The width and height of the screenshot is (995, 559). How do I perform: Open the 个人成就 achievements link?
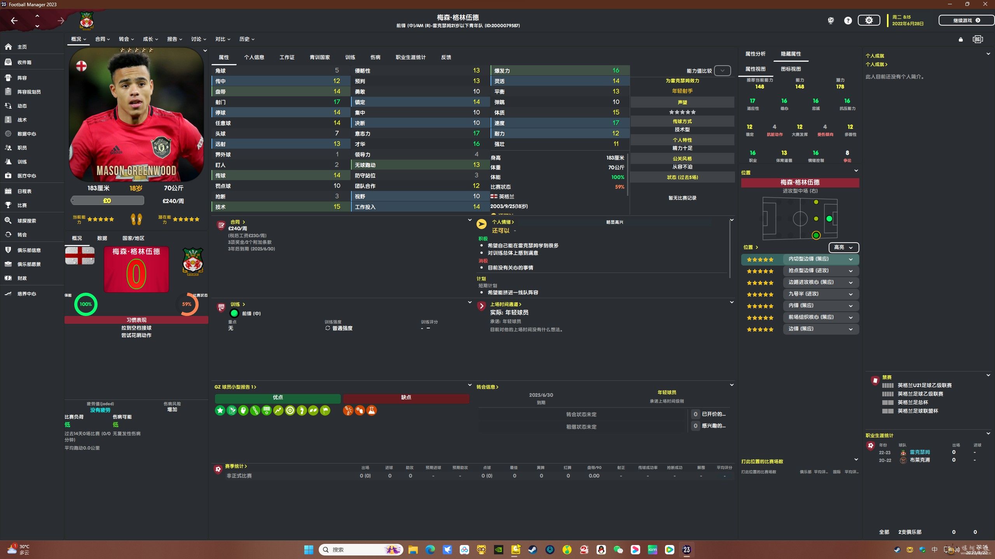point(876,64)
